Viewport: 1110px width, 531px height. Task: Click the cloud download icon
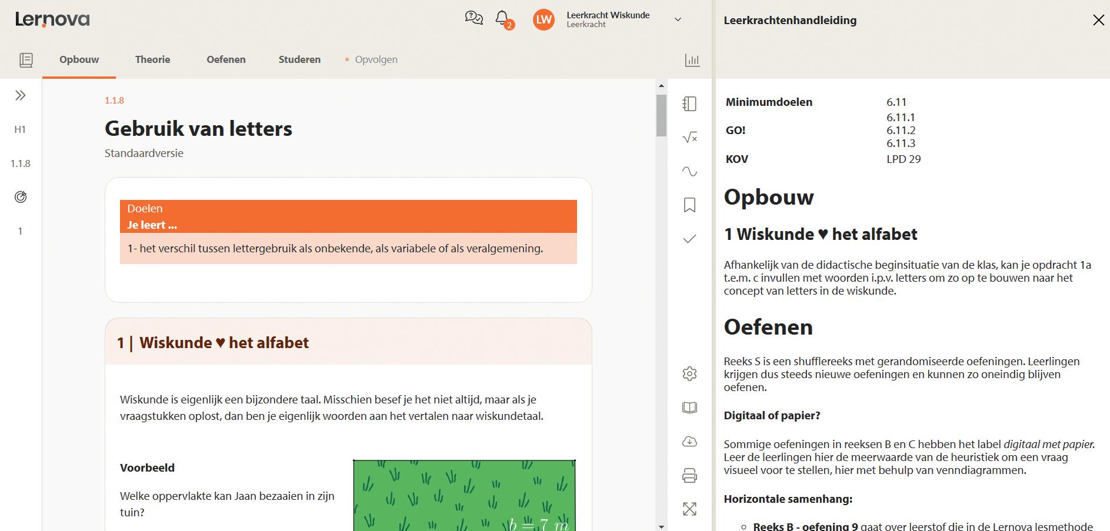click(x=689, y=442)
